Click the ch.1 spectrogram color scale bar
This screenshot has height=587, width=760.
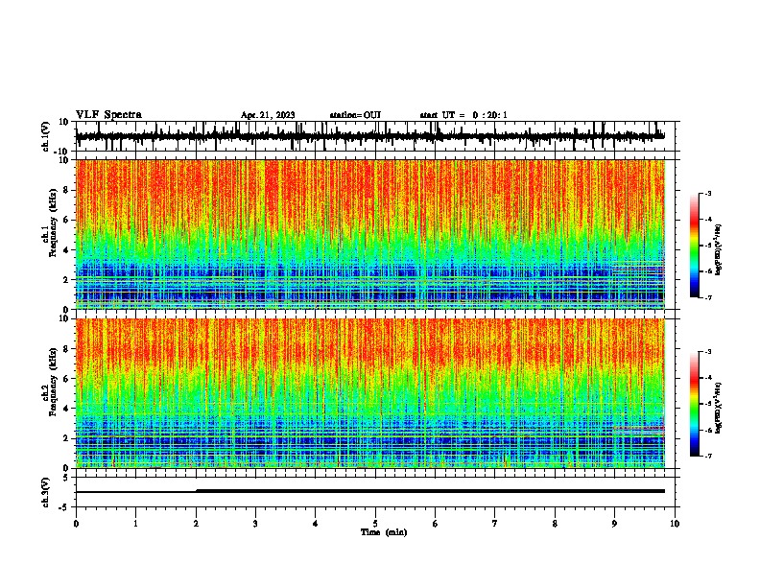694,246
